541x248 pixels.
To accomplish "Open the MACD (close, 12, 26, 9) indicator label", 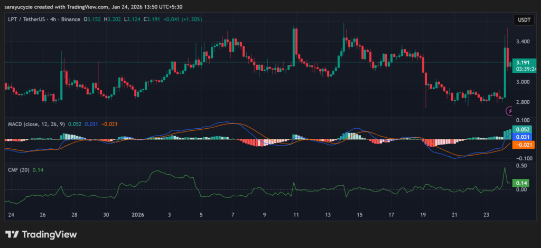I will point(36,124).
